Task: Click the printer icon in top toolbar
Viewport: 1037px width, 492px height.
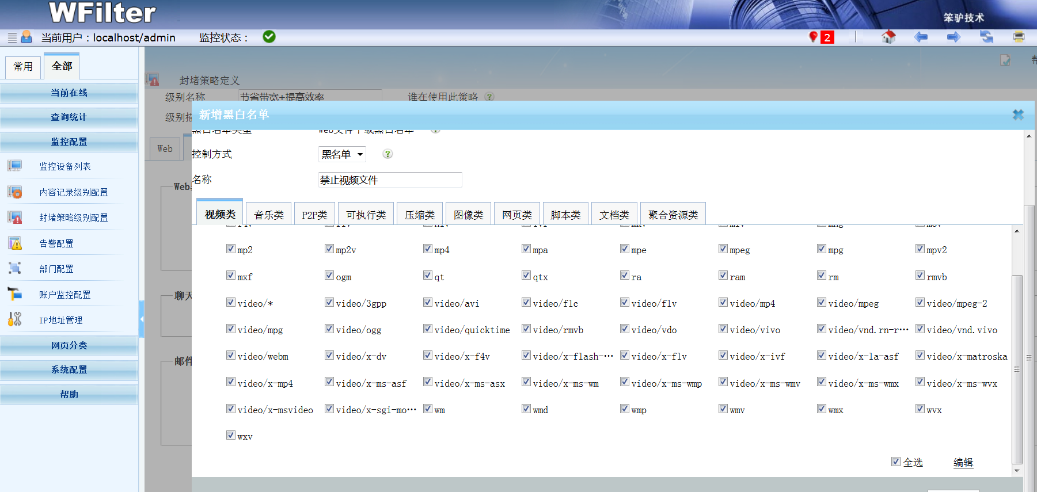Action: [1019, 37]
